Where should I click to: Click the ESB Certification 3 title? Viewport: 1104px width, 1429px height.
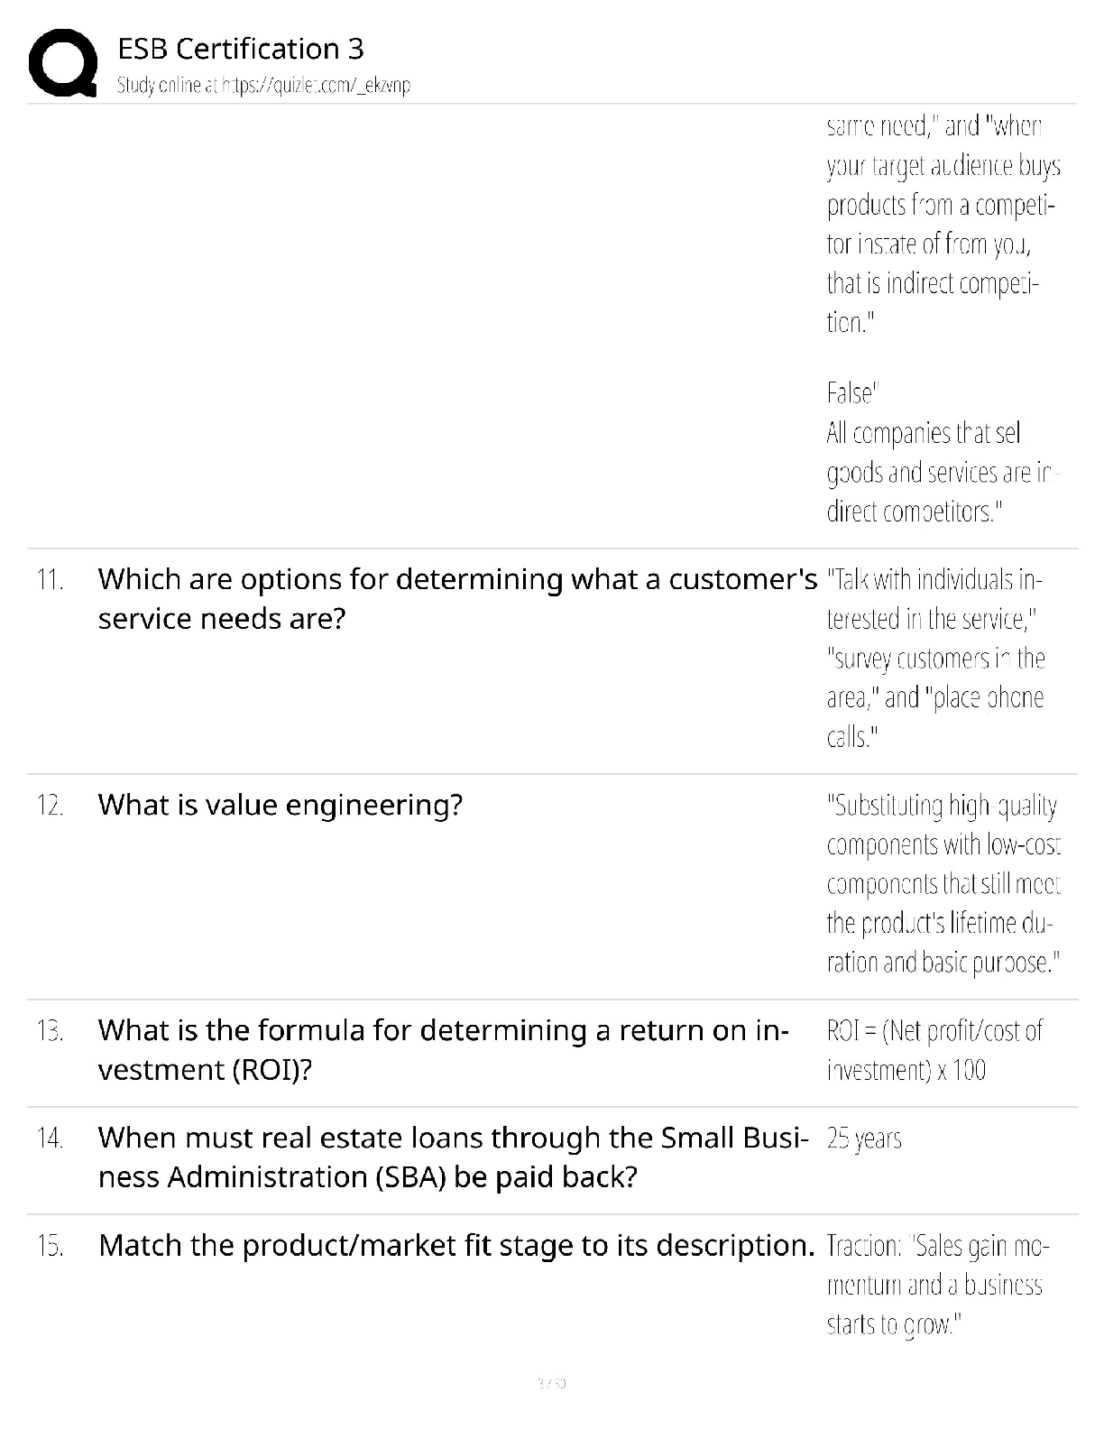[x=241, y=49]
